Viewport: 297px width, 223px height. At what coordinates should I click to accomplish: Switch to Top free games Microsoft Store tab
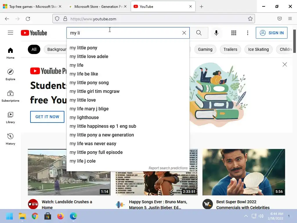[32, 6]
